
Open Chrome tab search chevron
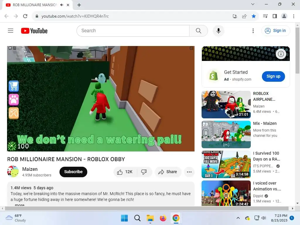(x=253, y=4)
